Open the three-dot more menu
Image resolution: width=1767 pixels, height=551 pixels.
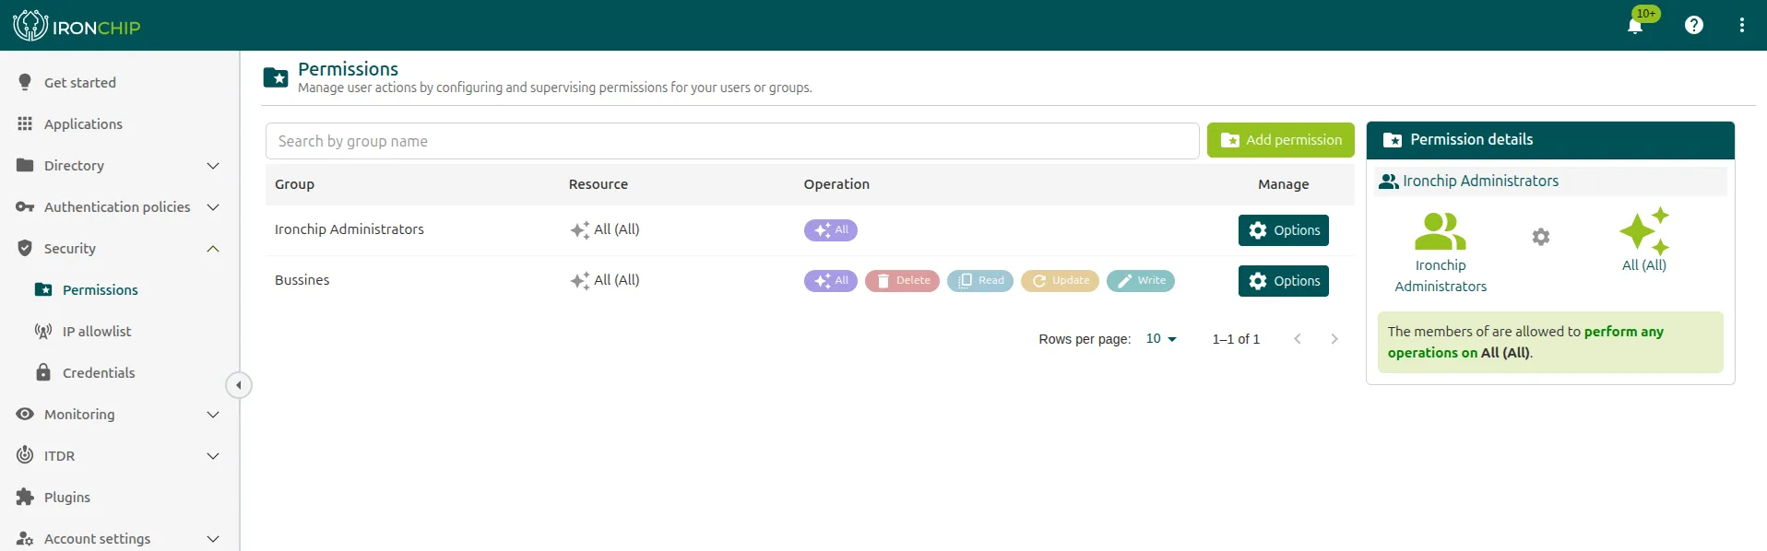[1742, 25]
